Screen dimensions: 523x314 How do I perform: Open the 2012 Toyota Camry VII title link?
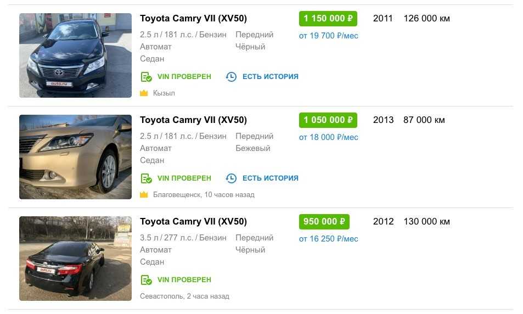[193, 222]
